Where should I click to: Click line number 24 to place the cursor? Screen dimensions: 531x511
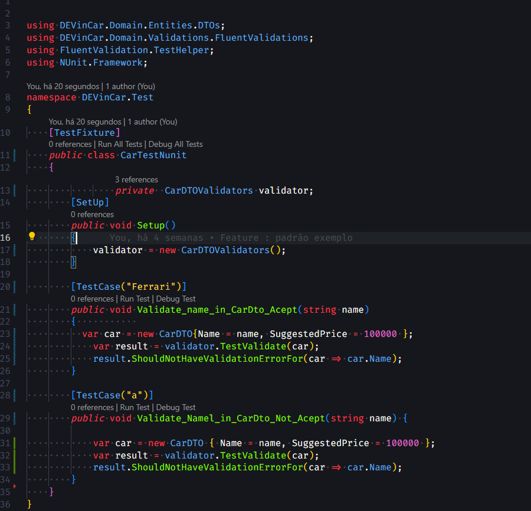6,346
